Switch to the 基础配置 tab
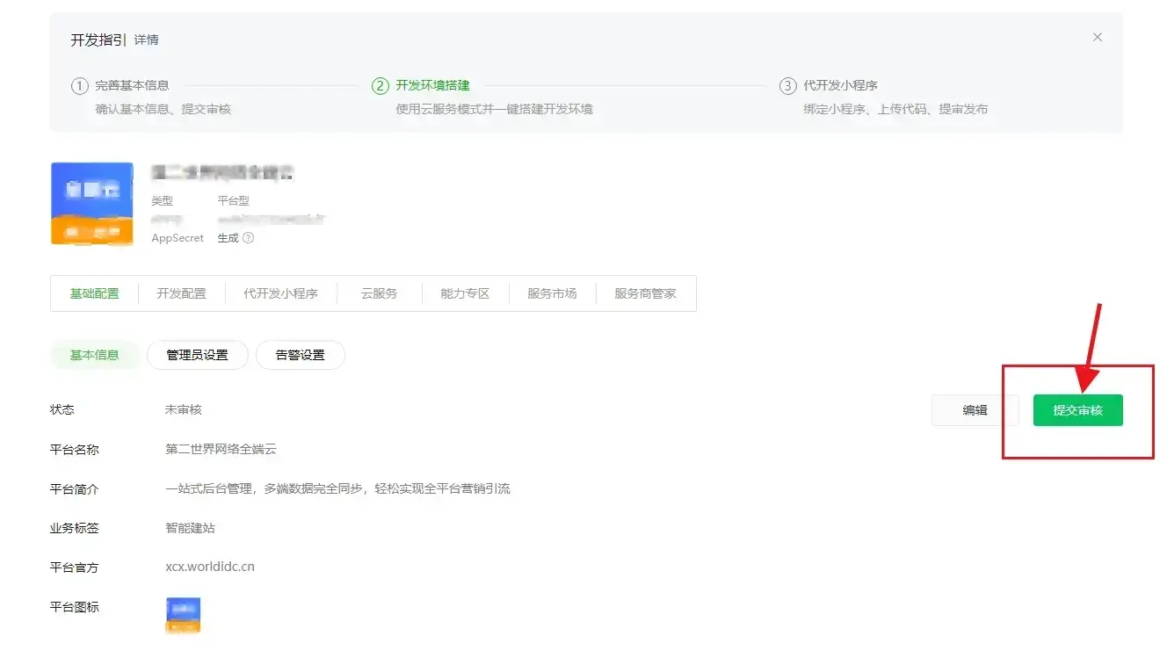 (95, 293)
